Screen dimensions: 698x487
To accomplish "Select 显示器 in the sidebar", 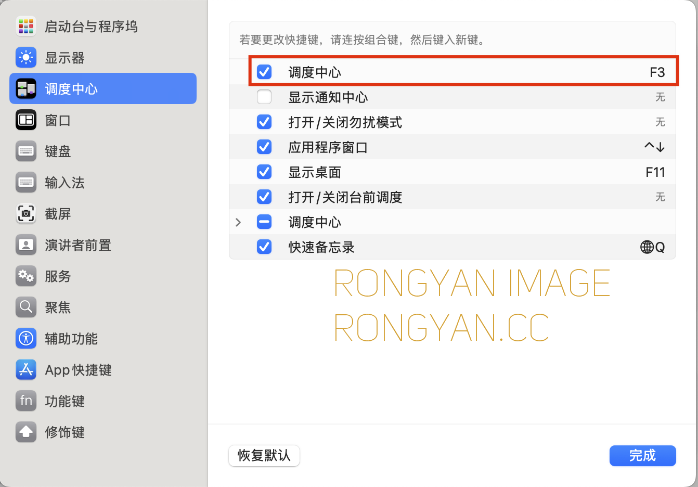I will point(64,58).
